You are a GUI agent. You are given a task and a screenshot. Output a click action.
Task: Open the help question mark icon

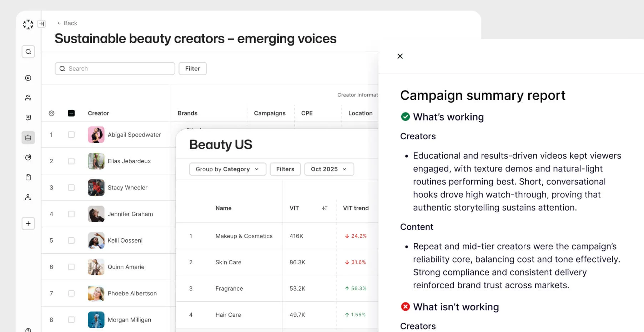[28, 330]
